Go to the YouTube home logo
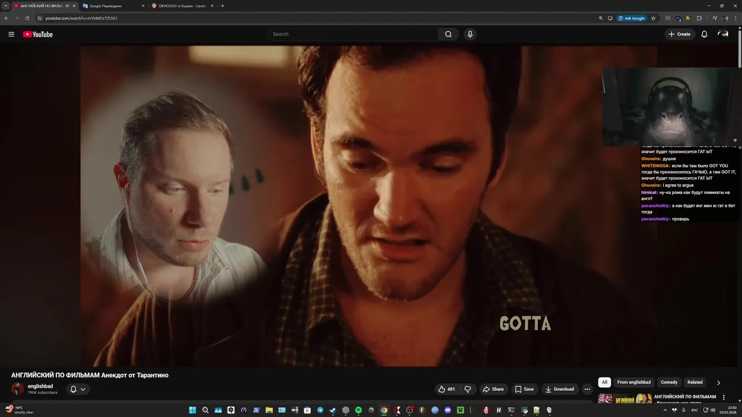This screenshot has height=417, width=742. 38,34
